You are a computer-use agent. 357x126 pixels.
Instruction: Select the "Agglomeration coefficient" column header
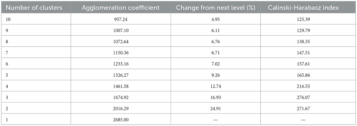[121, 8]
